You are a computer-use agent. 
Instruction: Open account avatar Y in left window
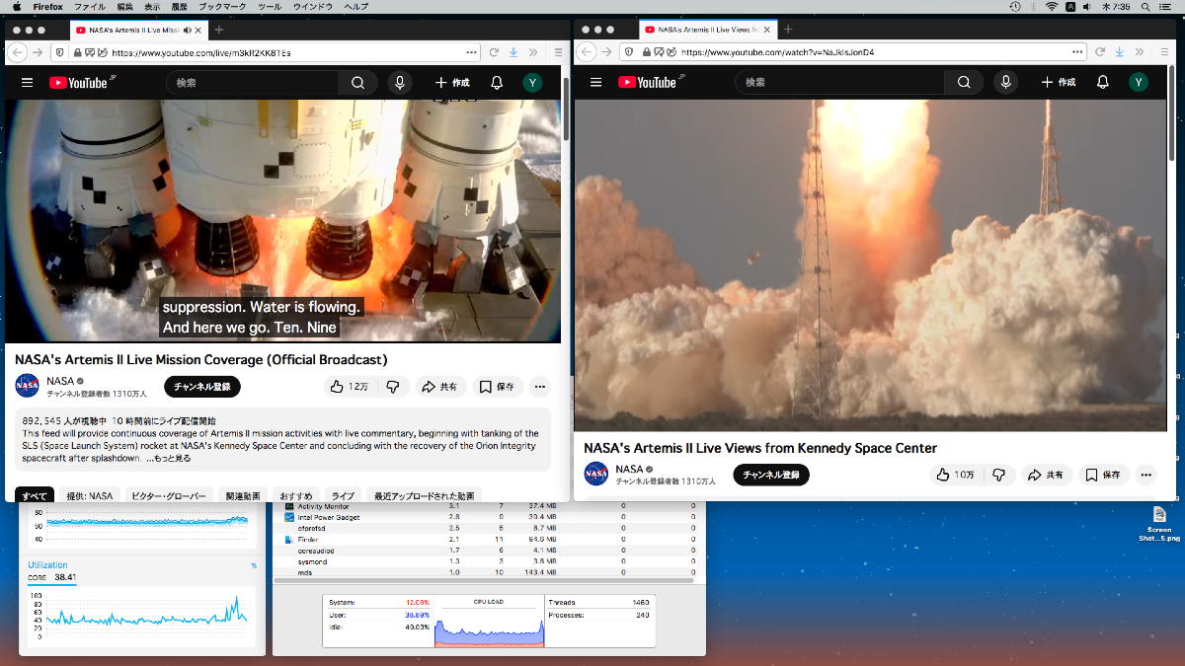click(532, 83)
